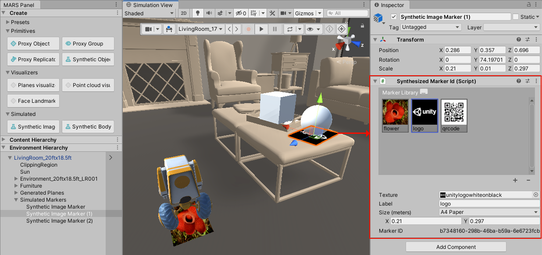Viewport: 542px width, 255px height.
Task: Open the Shaded draw mode dropdown
Action: tap(149, 13)
